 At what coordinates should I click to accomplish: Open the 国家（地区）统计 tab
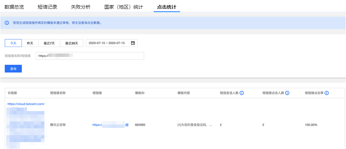[x=123, y=7]
